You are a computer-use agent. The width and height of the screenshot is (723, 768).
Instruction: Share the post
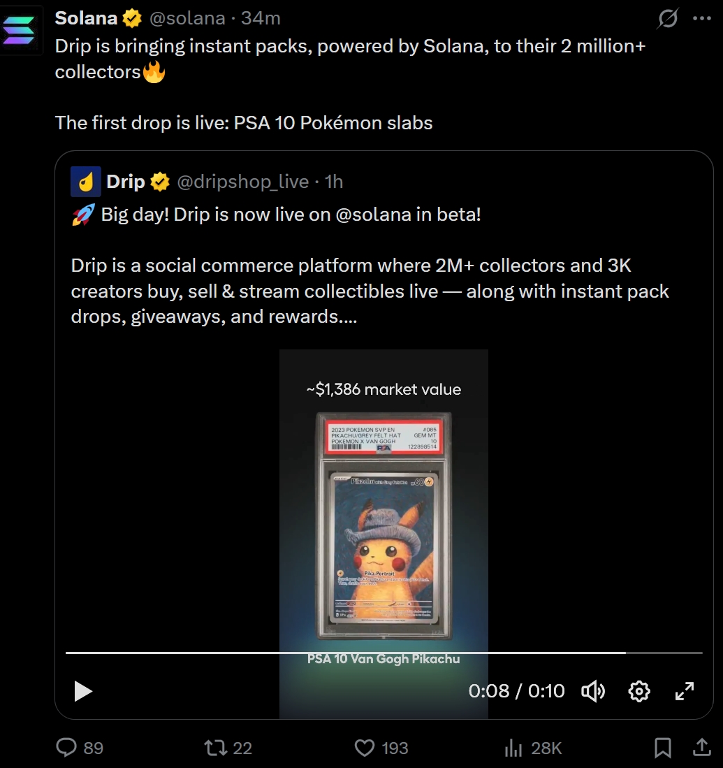(x=702, y=748)
